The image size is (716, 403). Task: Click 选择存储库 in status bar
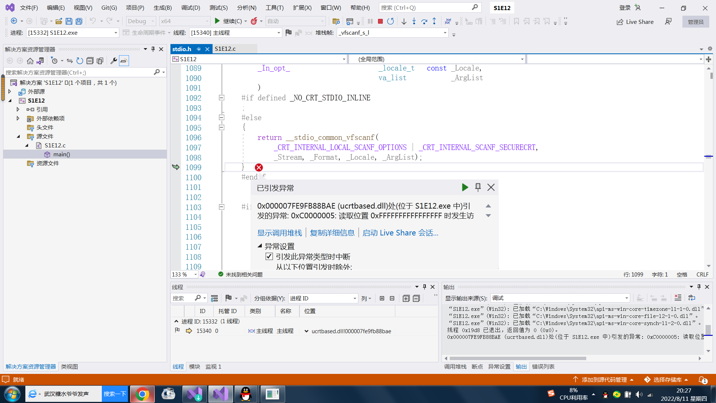pyautogui.click(x=667, y=379)
